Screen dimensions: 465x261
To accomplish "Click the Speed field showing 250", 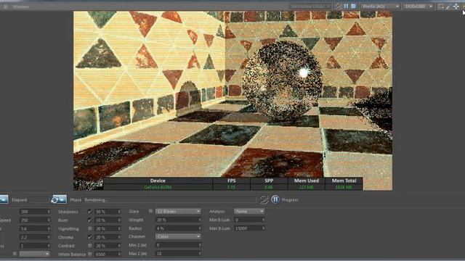I will (35, 220).
